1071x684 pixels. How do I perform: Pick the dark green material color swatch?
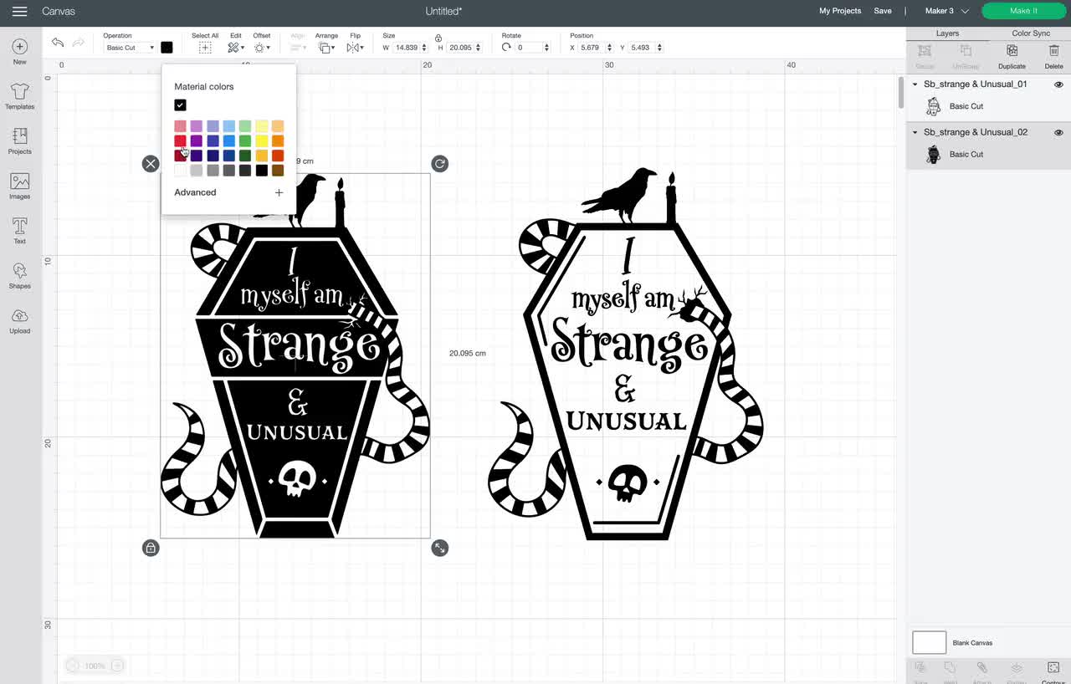pos(244,156)
